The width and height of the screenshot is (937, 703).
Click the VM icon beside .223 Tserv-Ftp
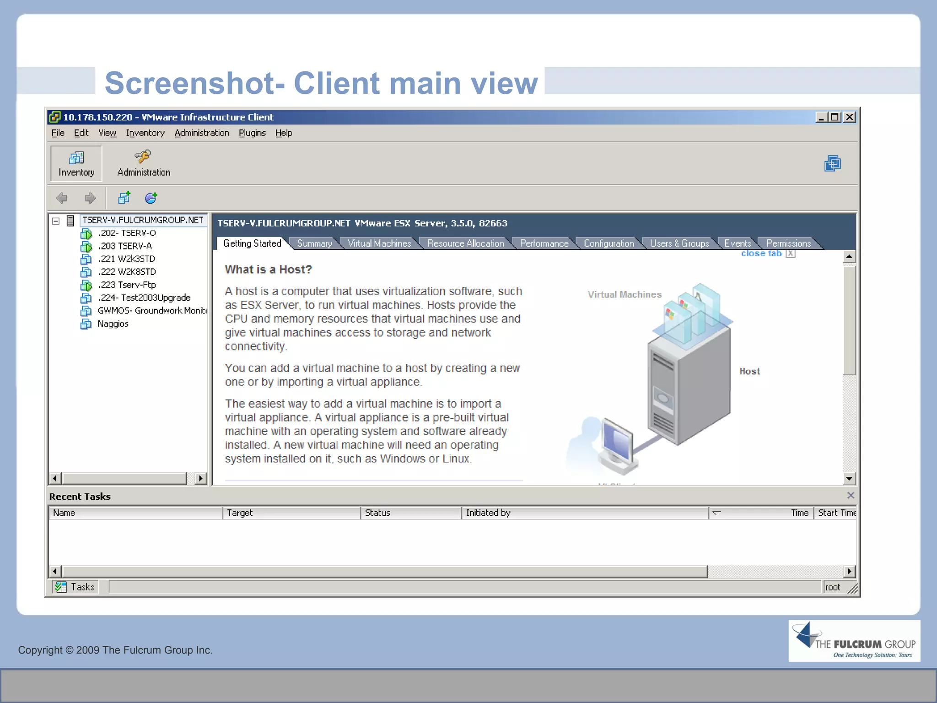point(86,286)
